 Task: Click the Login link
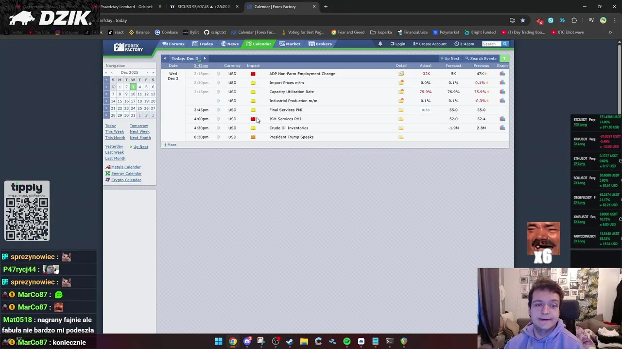[x=397, y=44]
